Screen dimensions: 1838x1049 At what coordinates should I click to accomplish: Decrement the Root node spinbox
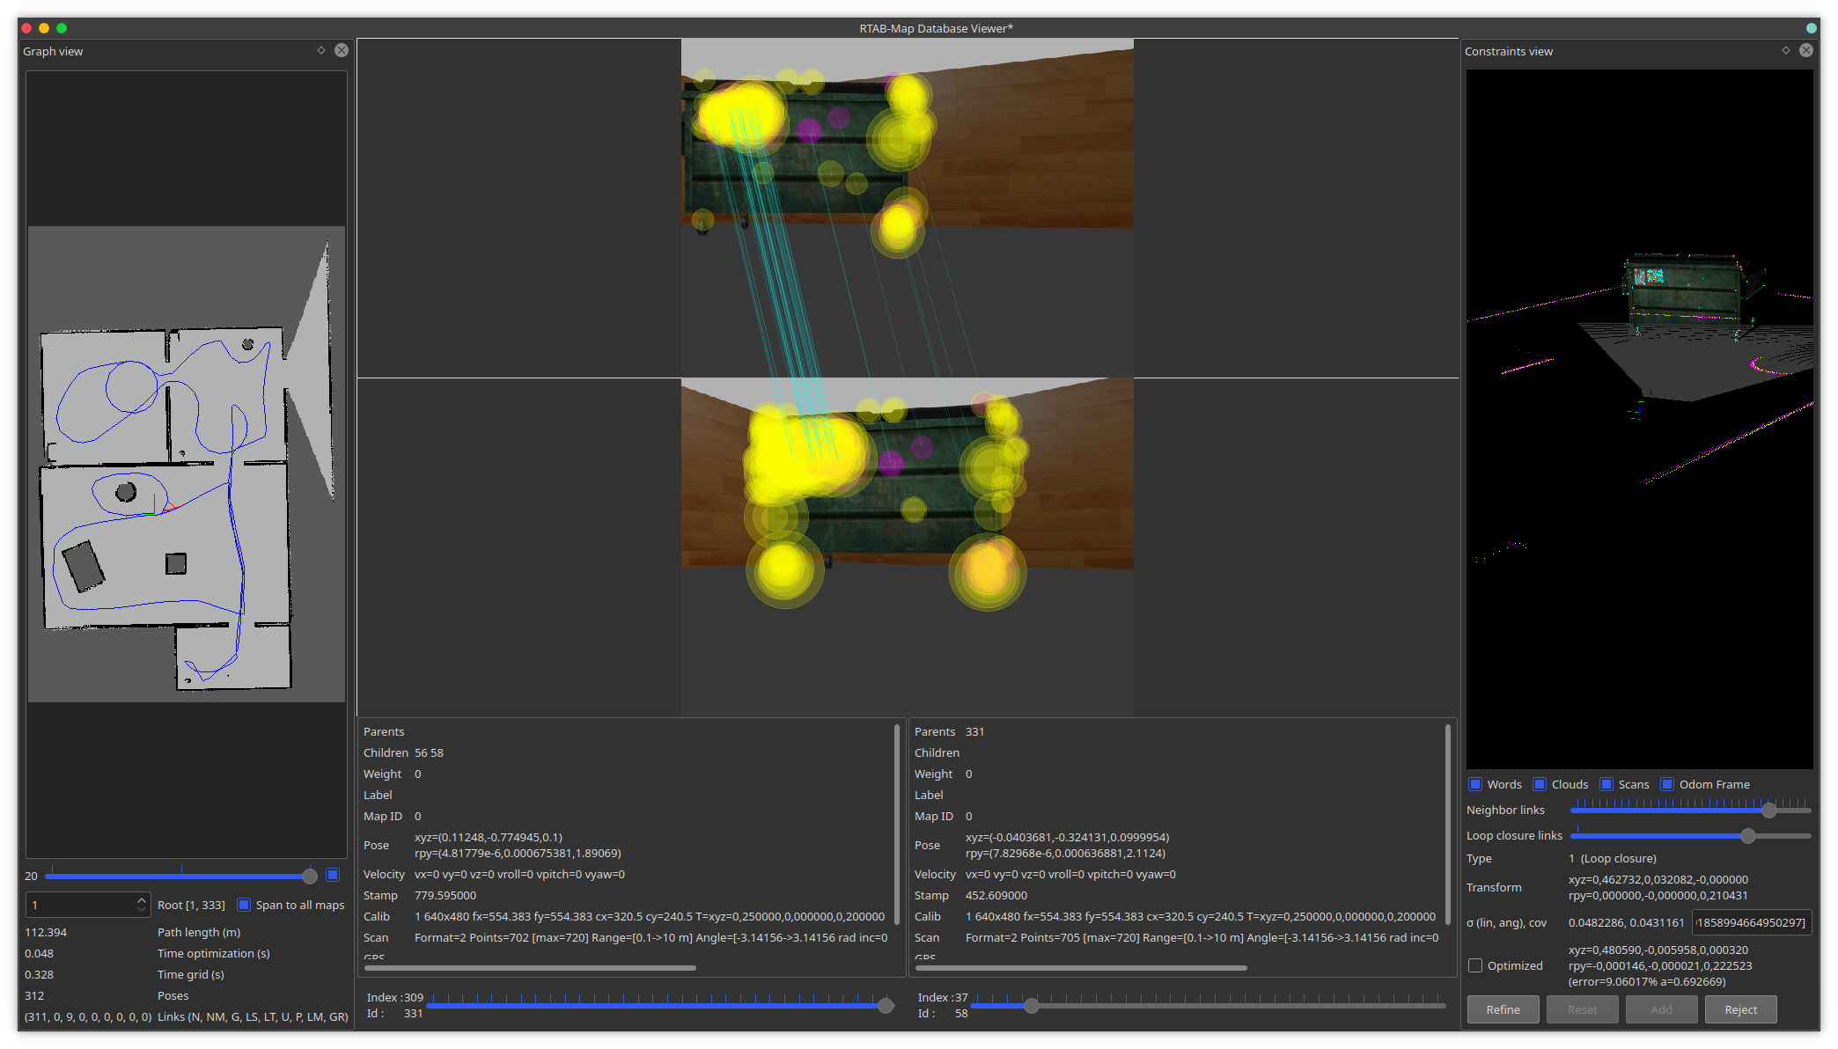point(141,909)
